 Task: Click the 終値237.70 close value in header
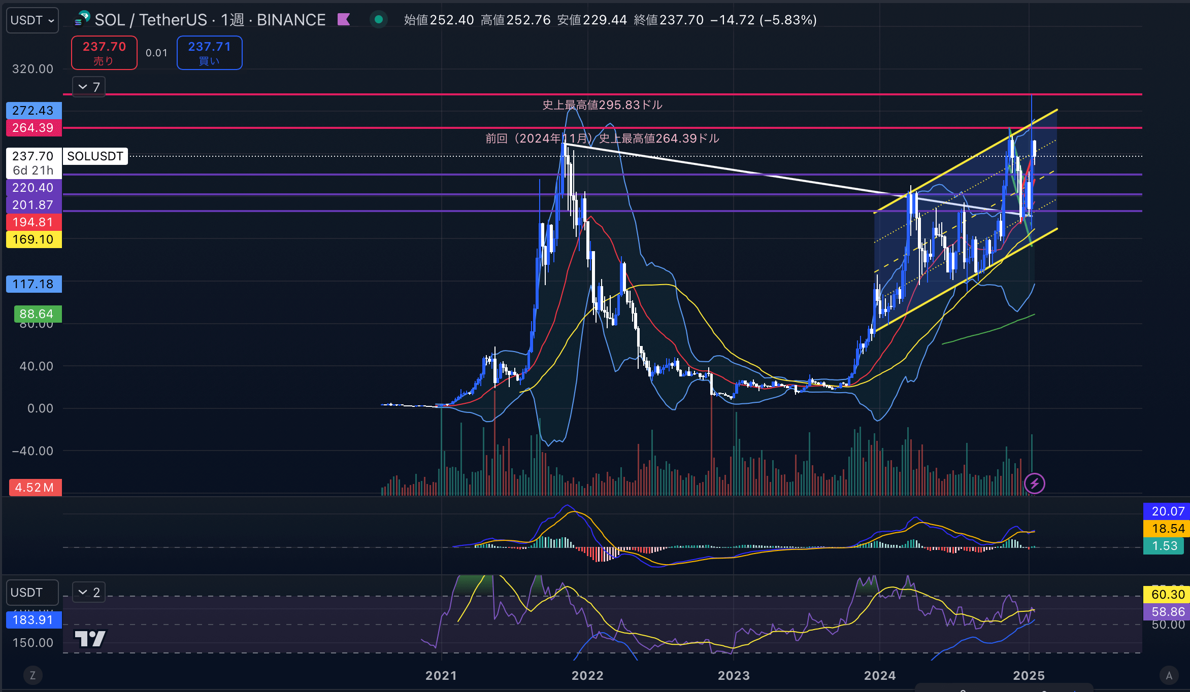pos(669,20)
